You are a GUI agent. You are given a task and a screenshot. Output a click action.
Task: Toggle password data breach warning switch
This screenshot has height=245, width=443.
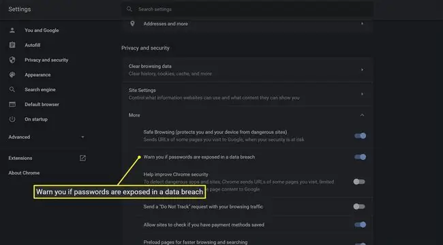[x=361, y=157]
